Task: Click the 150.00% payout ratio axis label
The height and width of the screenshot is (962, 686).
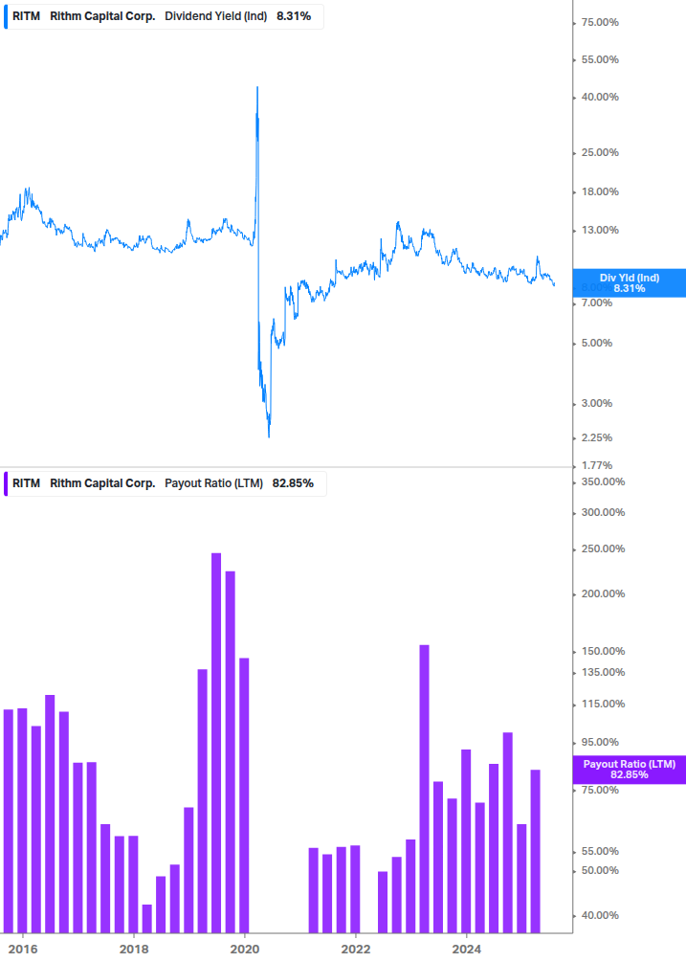Action: (x=603, y=651)
